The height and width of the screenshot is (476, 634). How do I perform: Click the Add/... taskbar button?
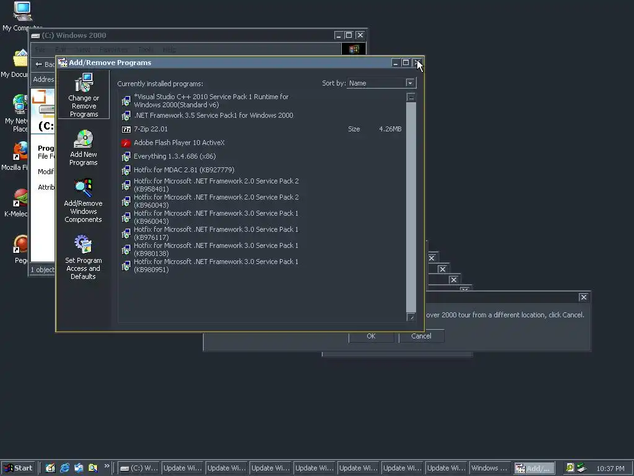[534, 468]
